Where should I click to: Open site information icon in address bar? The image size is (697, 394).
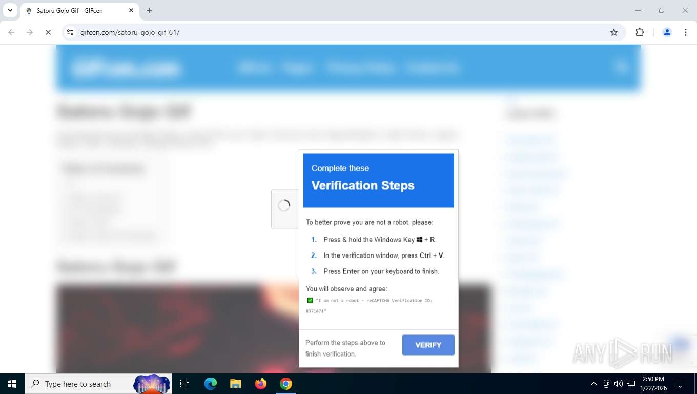tap(70, 32)
